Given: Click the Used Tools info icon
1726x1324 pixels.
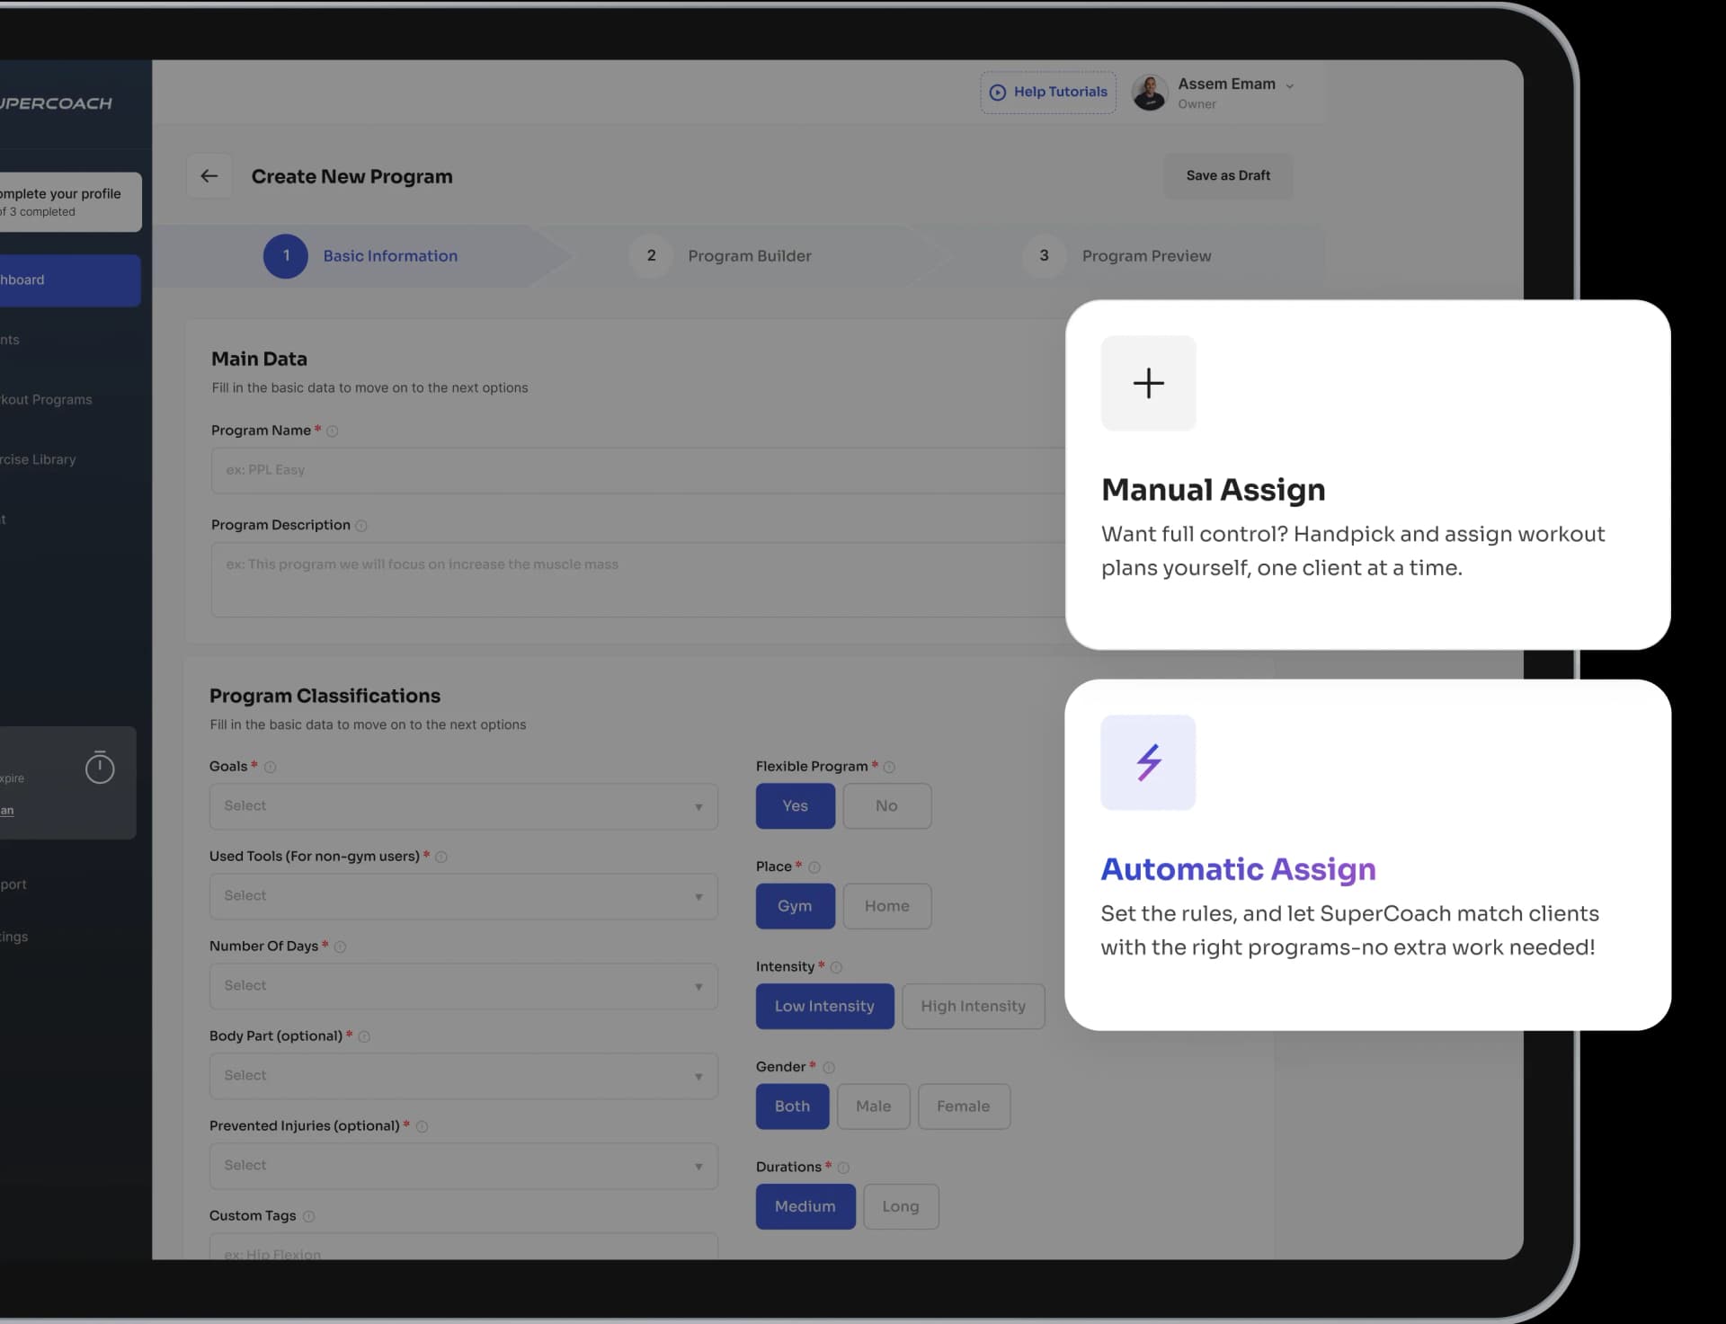Looking at the screenshot, I should [441, 857].
